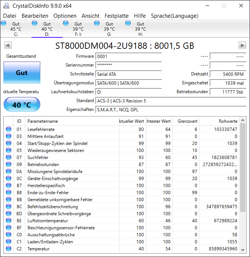Select the H: drive tab
The width and height of the screenshot is (250, 257).
pos(140,29)
